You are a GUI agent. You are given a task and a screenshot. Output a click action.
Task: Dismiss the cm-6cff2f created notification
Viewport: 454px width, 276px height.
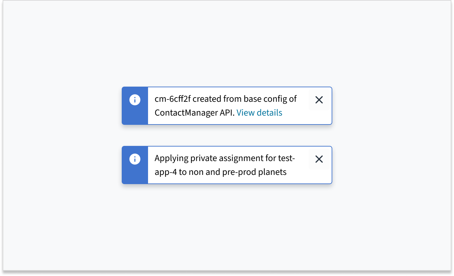point(319,100)
